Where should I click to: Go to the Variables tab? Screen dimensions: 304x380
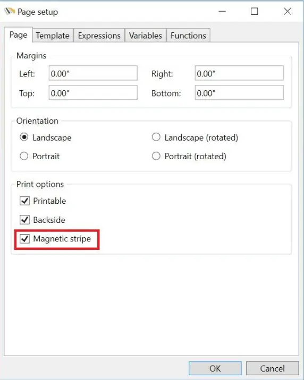(145, 36)
